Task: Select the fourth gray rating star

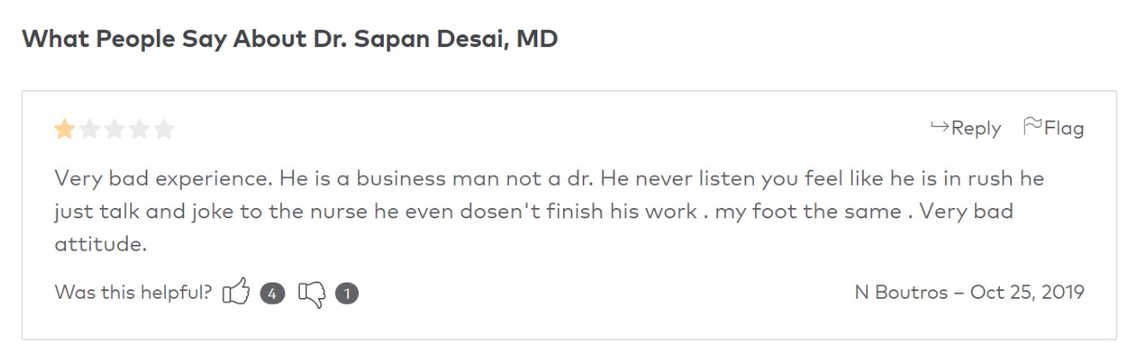Action: [139, 129]
